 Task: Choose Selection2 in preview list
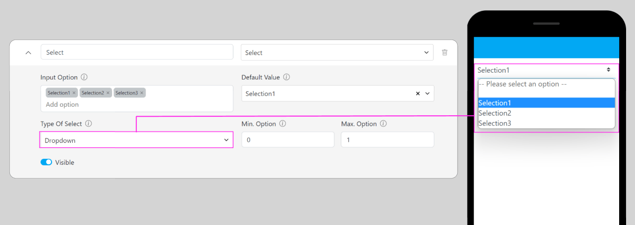coord(546,113)
